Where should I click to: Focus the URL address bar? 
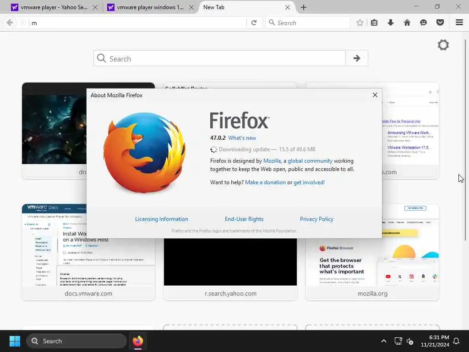[x=137, y=23]
